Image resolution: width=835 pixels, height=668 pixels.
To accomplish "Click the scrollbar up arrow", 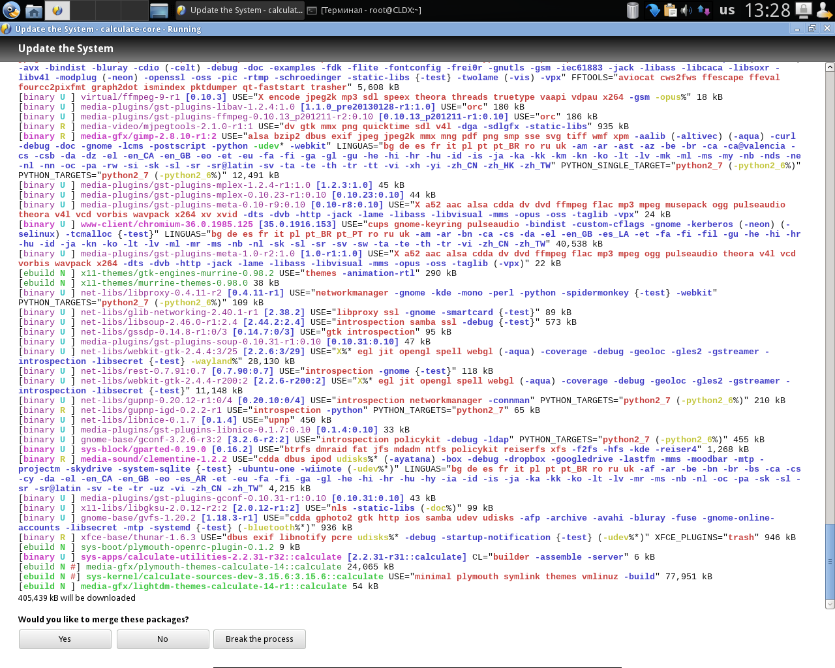I will 830,67.
